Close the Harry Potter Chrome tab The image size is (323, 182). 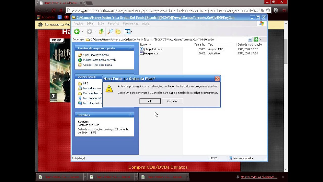[81, 3]
